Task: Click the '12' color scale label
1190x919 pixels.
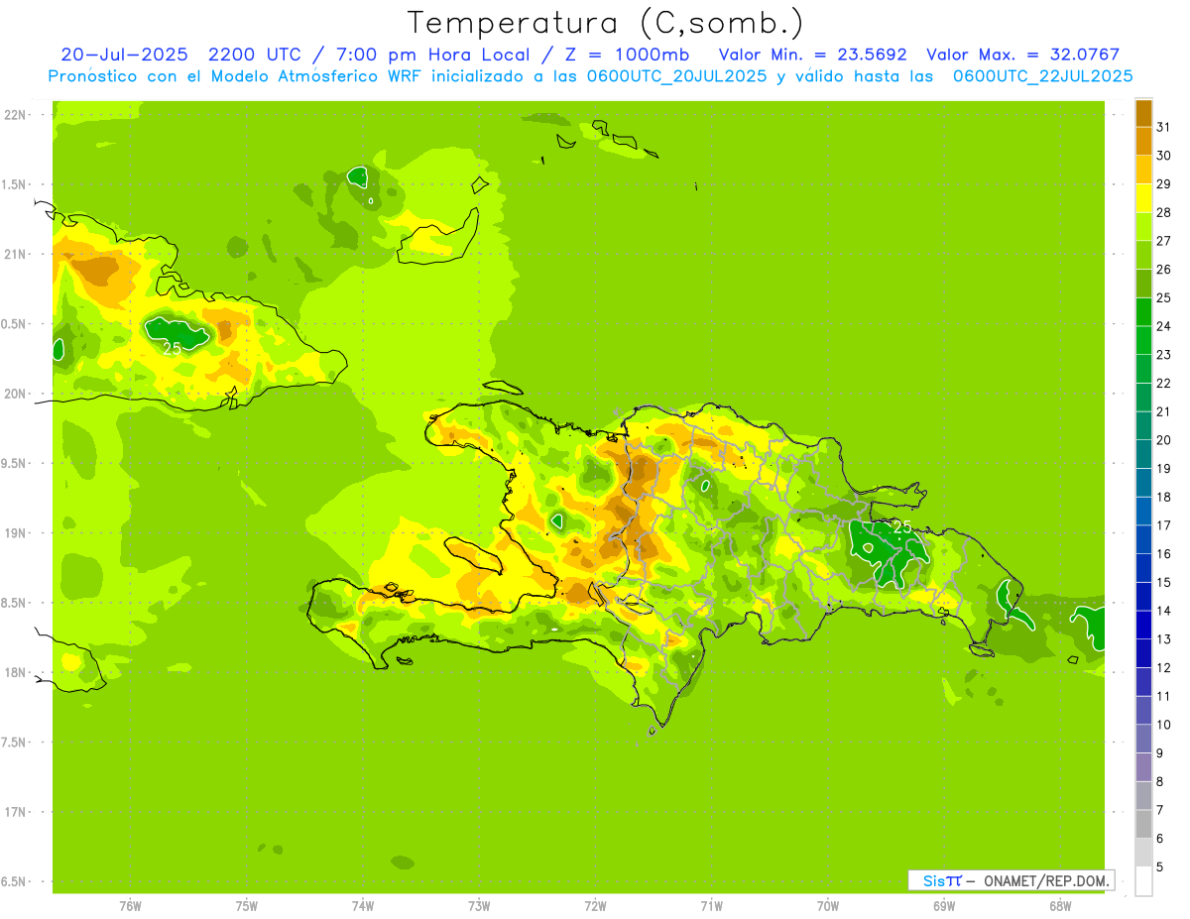Action: click(x=1163, y=668)
